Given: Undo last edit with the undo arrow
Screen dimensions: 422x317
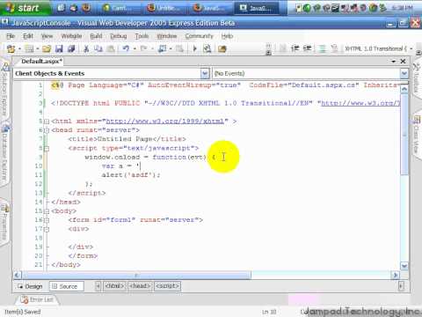Looking at the screenshot, I should (126, 48).
